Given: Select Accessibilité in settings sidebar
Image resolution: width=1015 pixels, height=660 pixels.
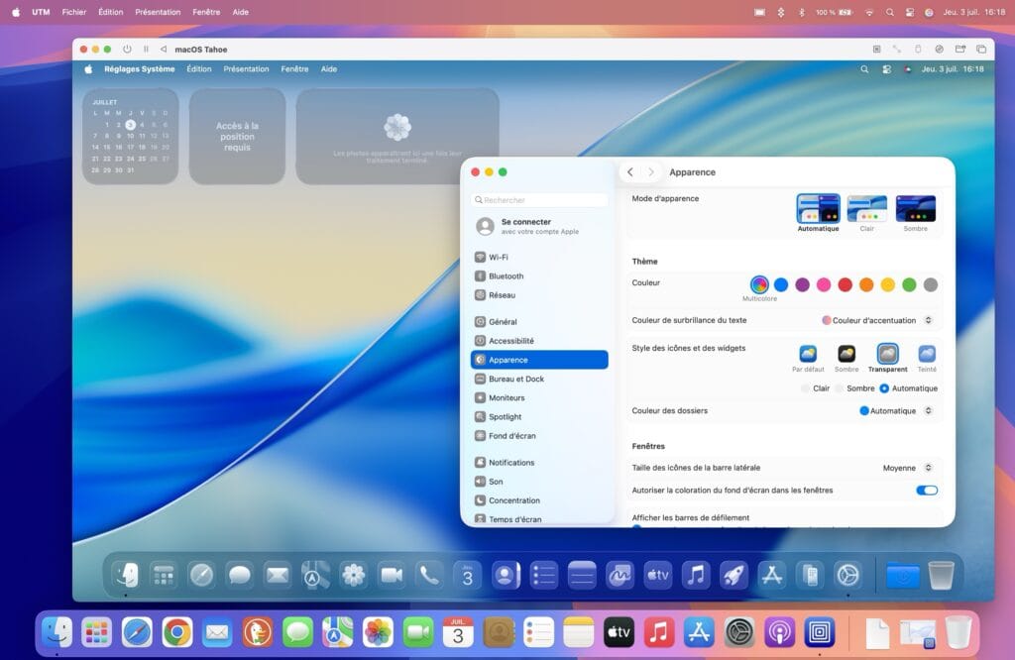Looking at the screenshot, I should tap(539, 340).
